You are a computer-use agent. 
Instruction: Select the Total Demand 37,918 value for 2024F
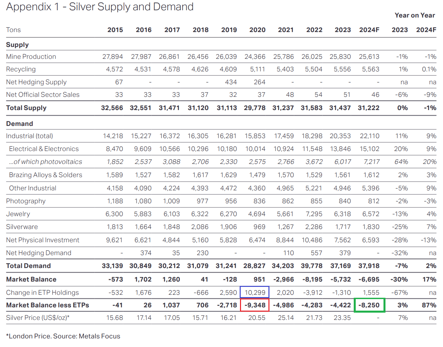(370, 266)
